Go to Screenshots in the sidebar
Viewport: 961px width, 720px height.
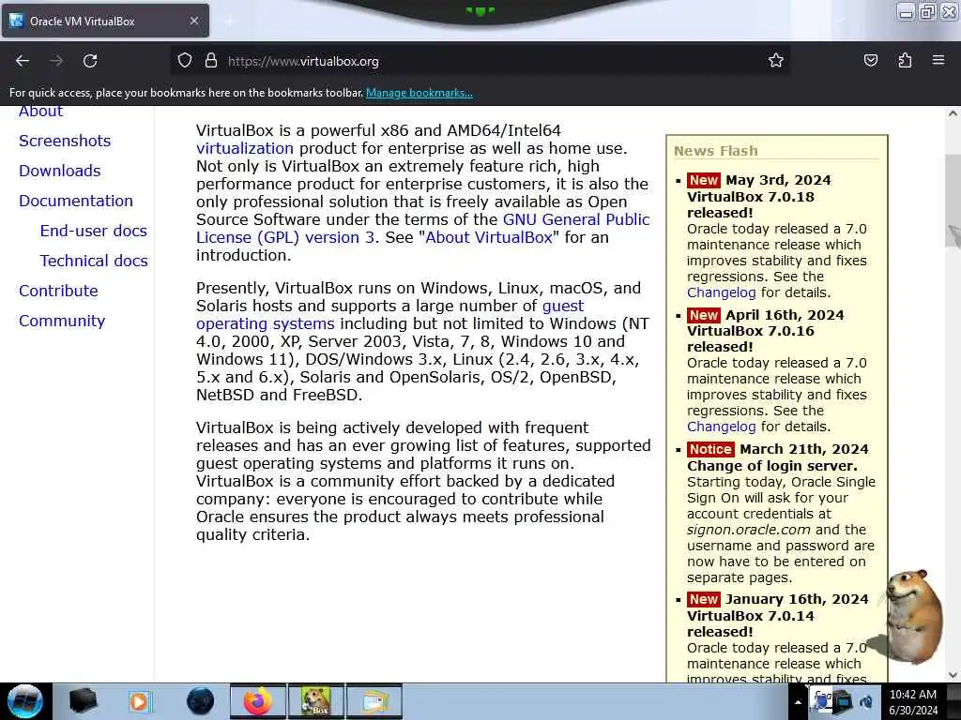coord(65,141)
